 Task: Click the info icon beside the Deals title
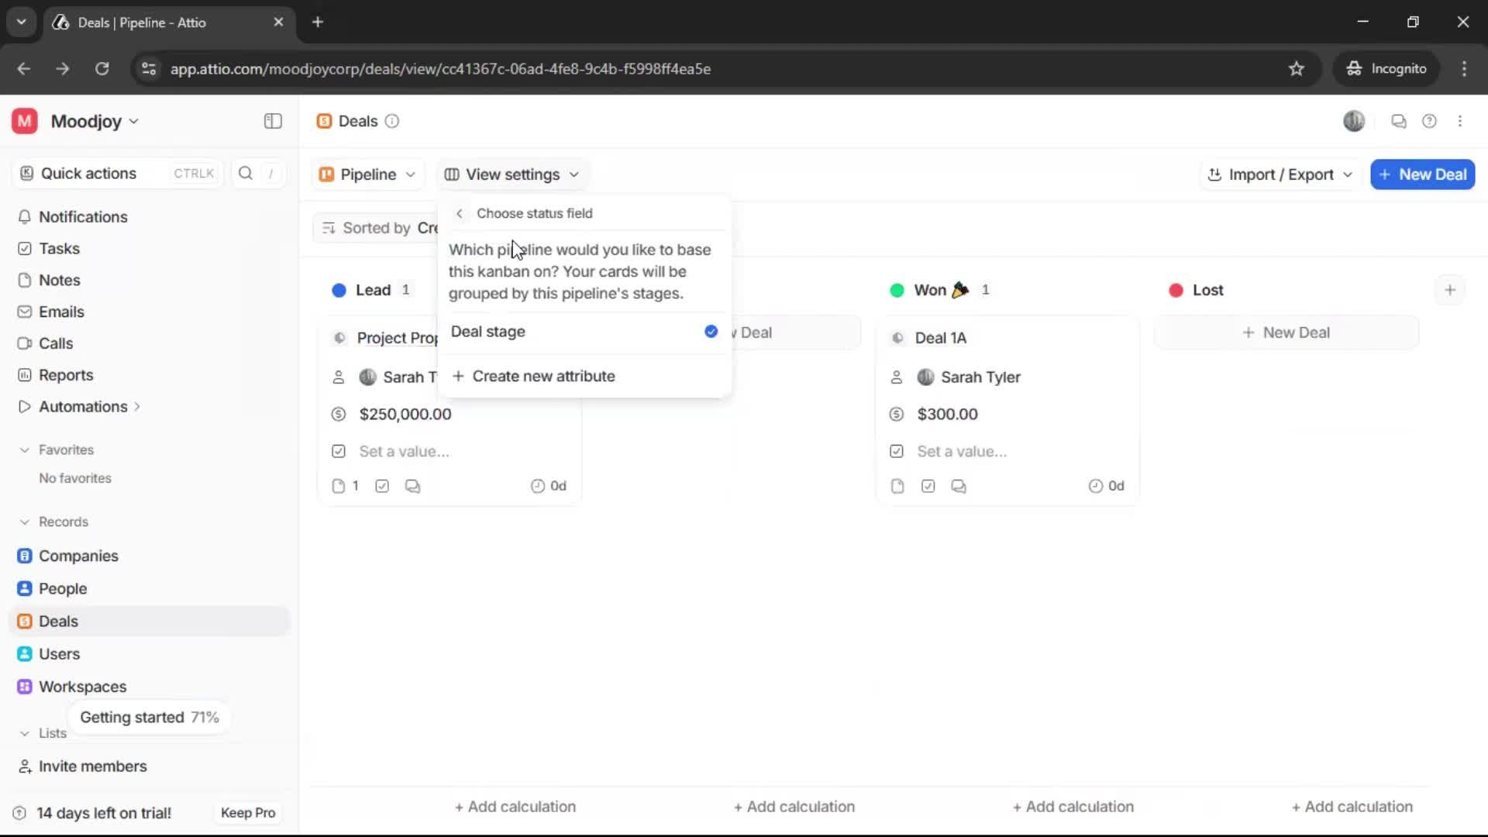click(392, 121)
